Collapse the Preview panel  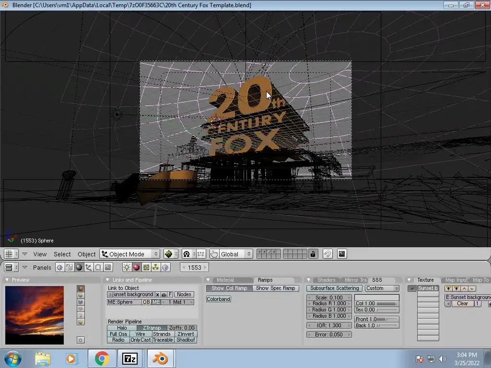click(x=7, y=280)
